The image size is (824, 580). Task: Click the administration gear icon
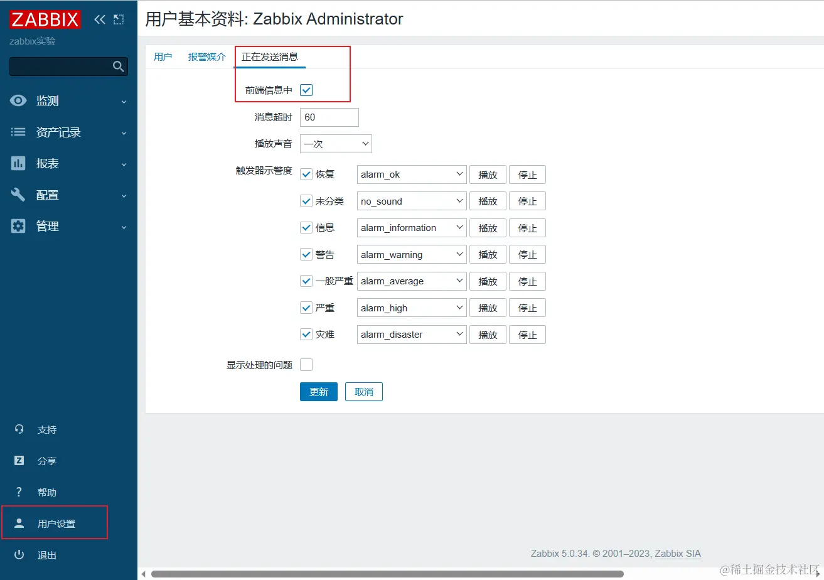click(x=19, y=227)
